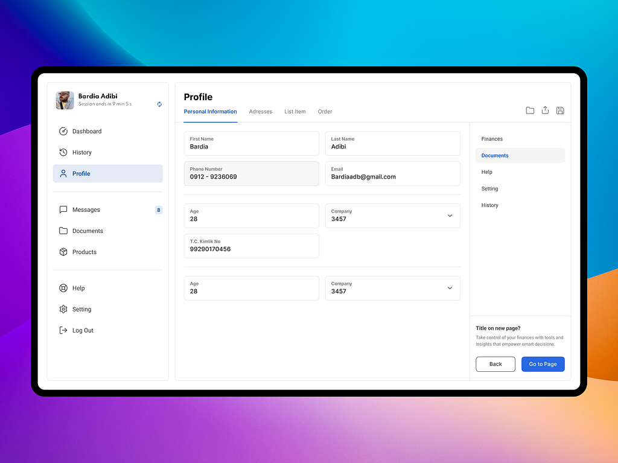This screenshot has width=618, height=463.
Task: Open the folder icon in Profile header
Action: pyautogui.click(x=530, y=110)
